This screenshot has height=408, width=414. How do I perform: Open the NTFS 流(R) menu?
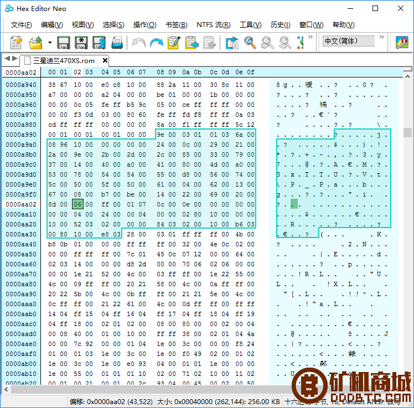pyautogui.click(x=213, y=25)
